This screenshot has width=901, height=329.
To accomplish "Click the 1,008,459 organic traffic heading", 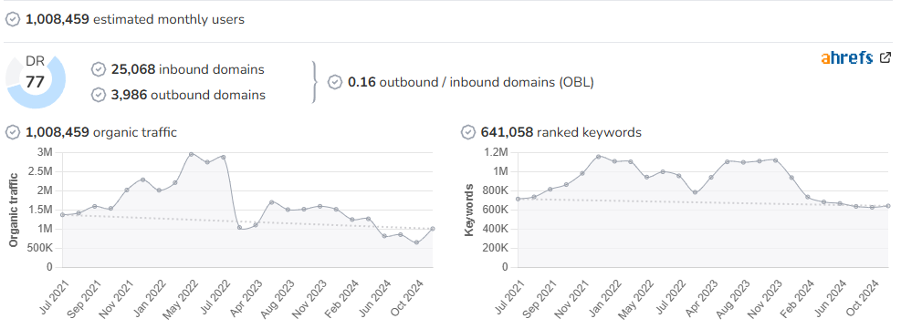I will (101, 132).
